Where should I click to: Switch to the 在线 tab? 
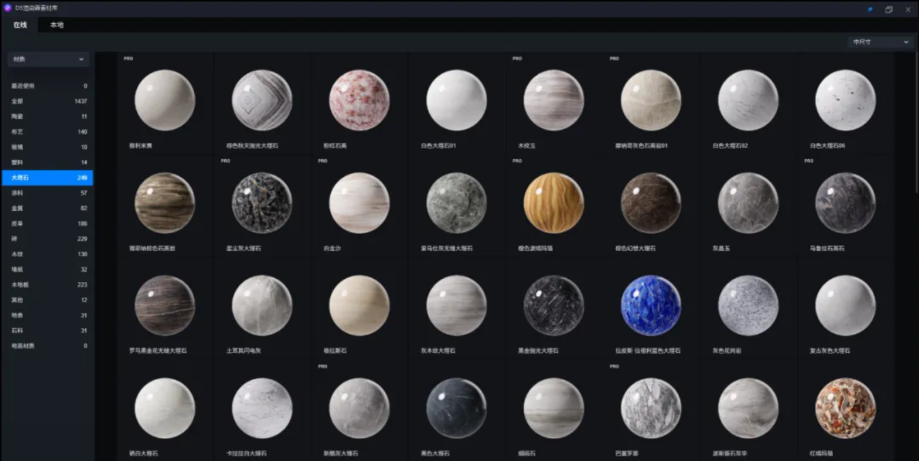coord(20,25)
